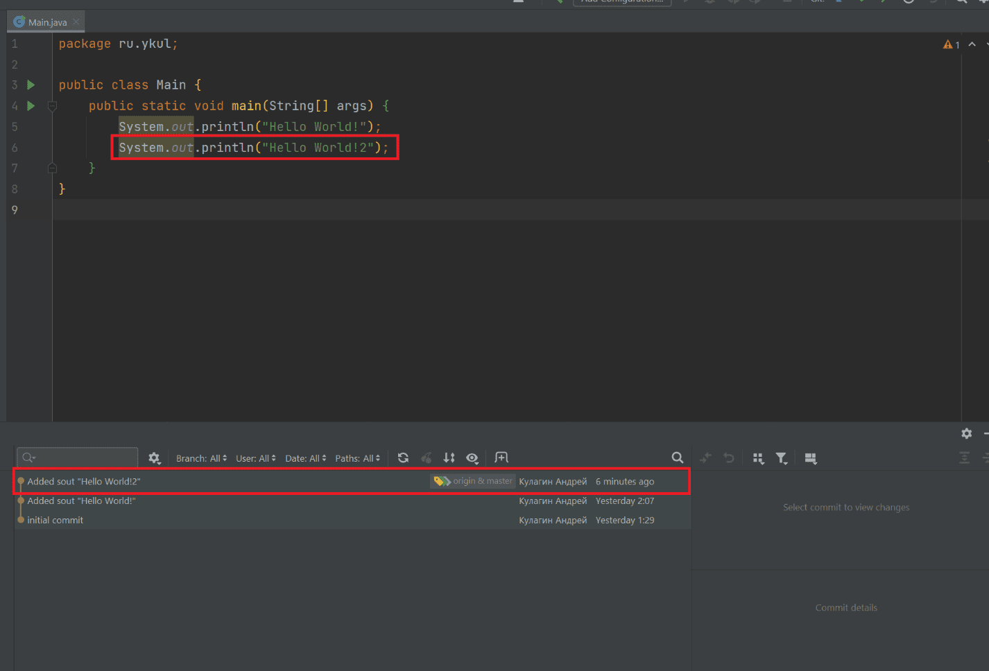Click the closing fold marker on line 7
The height and width of the screenshot is (671, 989).
tap(52, 168)
